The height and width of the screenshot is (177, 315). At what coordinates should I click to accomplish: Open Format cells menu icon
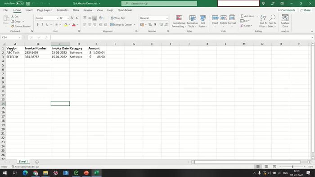click(x=232, y=18)
